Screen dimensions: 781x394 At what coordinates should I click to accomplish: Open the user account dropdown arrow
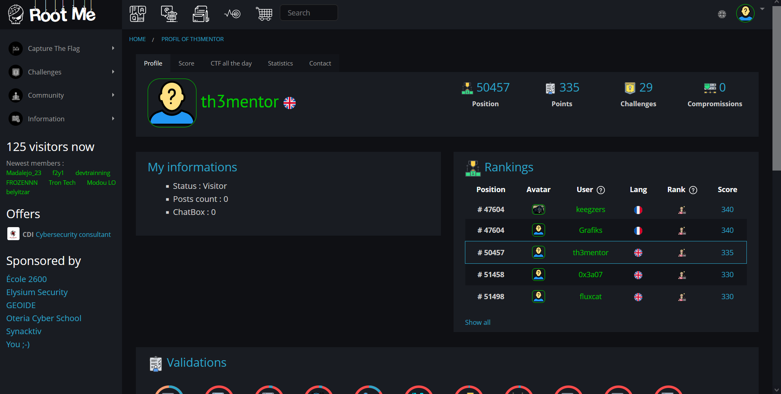click(x=762, y=9)
